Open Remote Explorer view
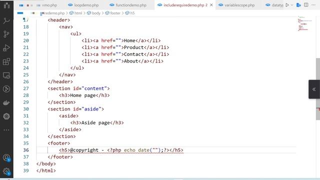Screen dimensions: 320x180 pyautogui.click(x=6, y=75)
